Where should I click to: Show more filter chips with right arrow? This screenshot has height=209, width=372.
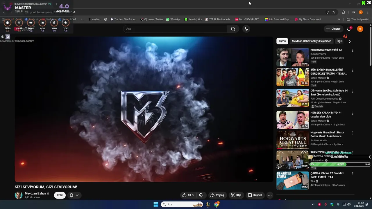[x=350, y=42]
